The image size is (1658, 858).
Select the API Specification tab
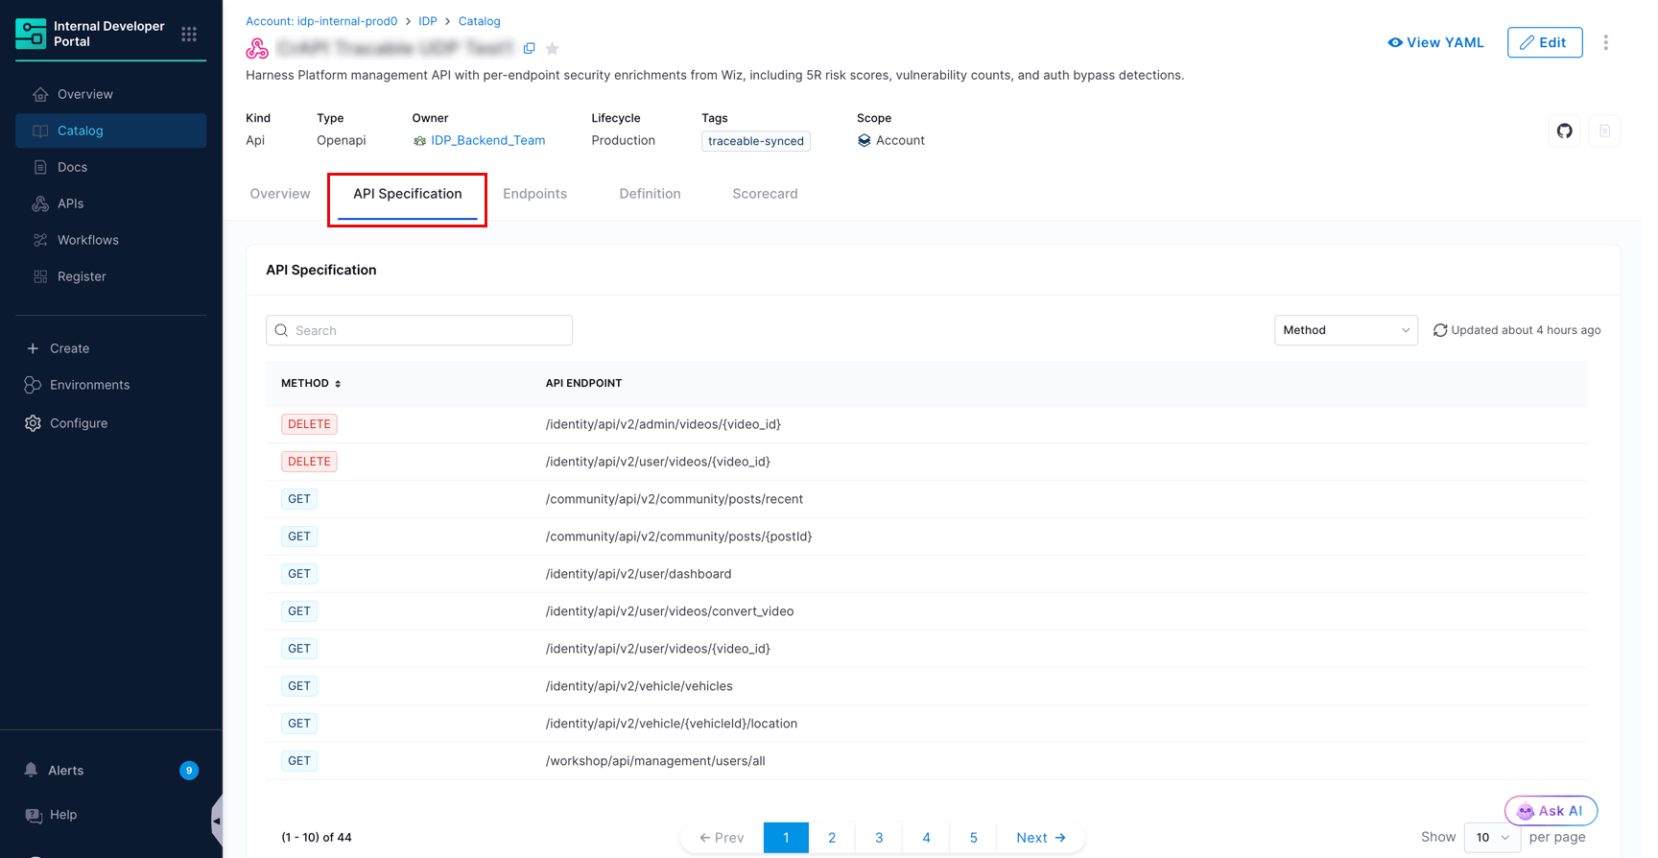coord(408,194)
